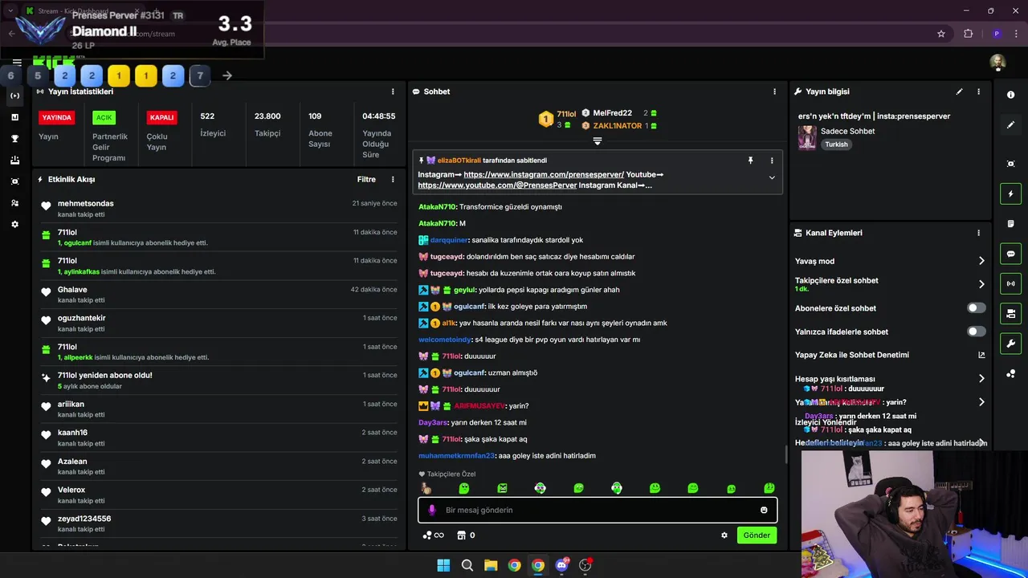The height and width of the screenshot is (578, 1028).
Task: Open the Stream page icon in left sidebar
Action: coord(14,96)
